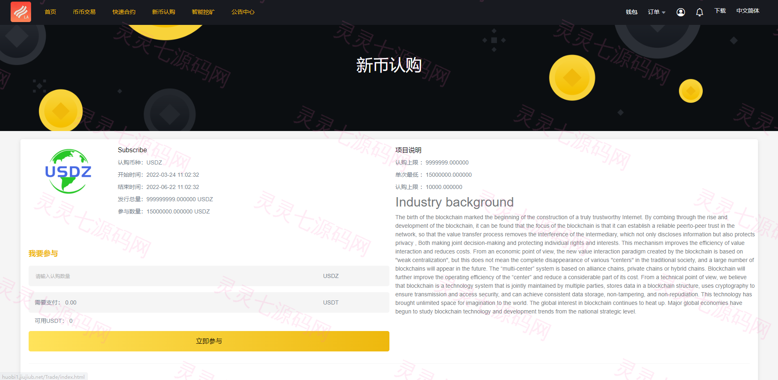Click issue total 999999999.000000 USDZ

(180, 199)
